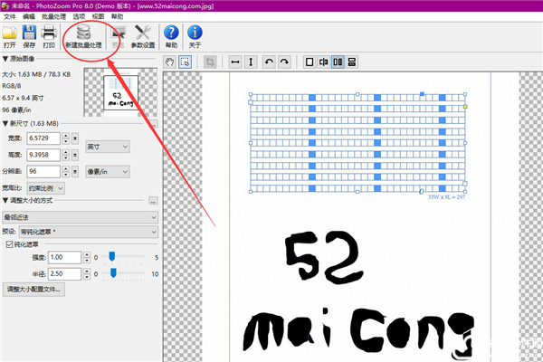Expand the 最邻近法 resize method dropdown
Image resolution: width=543 pixels, height=362 pixels.
pos(80,217)
